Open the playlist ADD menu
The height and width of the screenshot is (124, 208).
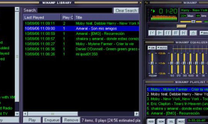pos(151,121)
